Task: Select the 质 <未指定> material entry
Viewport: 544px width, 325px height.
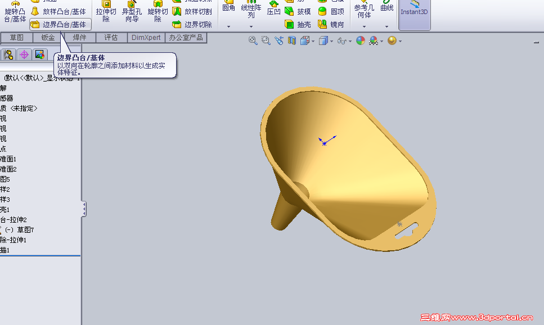Action: [19, 109]
